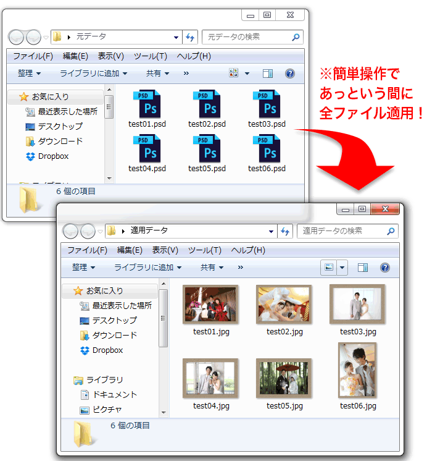
Task: Click search magnifier in 元データ window
Action: 296,37
